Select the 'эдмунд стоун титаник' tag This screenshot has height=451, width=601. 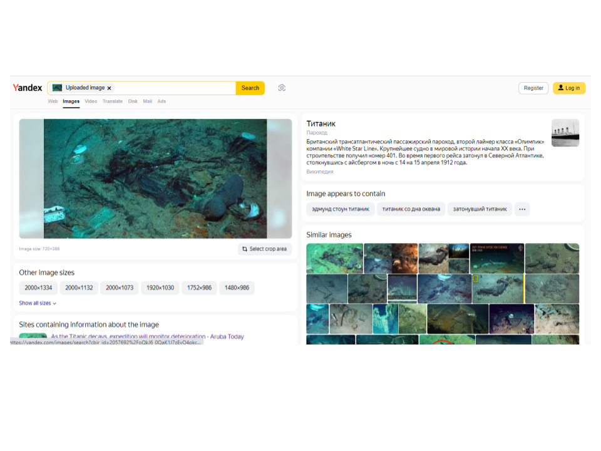point(341,209)
